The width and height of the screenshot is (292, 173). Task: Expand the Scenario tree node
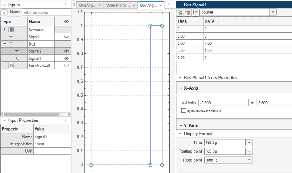point(5,30)
